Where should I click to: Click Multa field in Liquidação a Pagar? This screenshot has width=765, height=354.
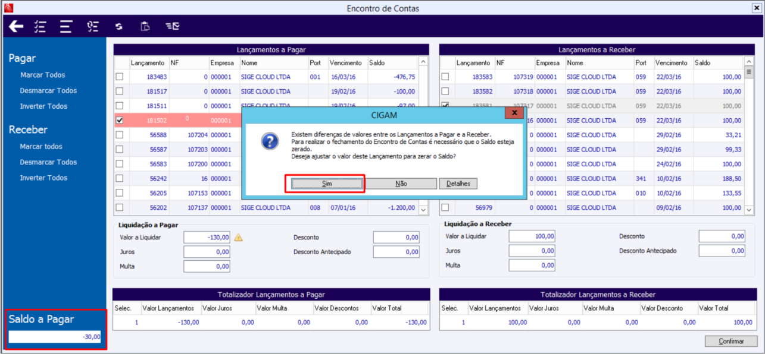click(x=207, y=267)
